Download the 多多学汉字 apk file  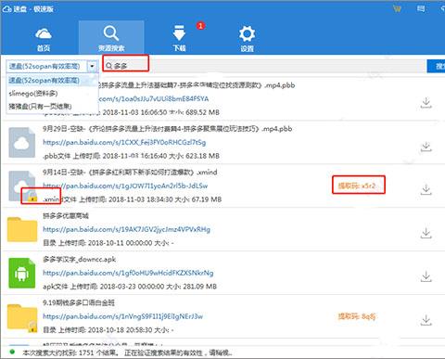coord(426,276)
